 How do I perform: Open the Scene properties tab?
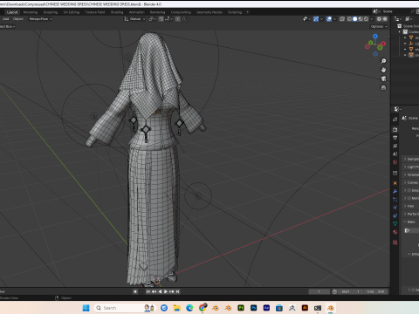tap(395, 154)
